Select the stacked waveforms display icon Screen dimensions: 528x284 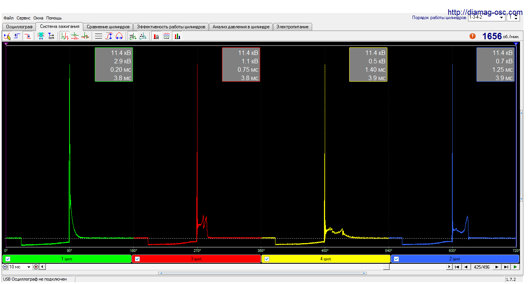point(75,36)
